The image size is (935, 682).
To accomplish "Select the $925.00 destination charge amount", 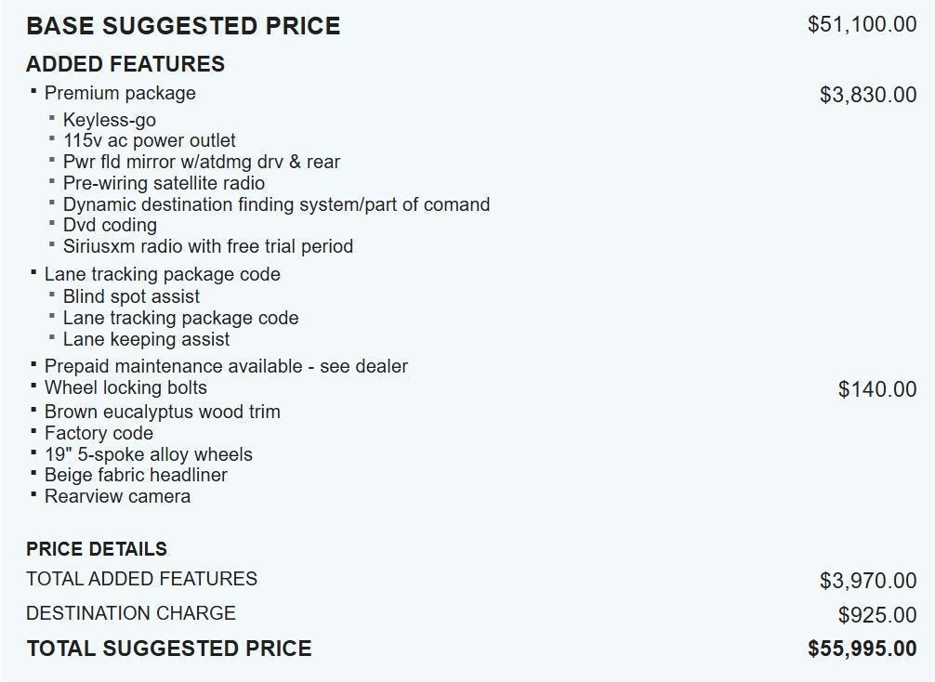I will point(876,615).
